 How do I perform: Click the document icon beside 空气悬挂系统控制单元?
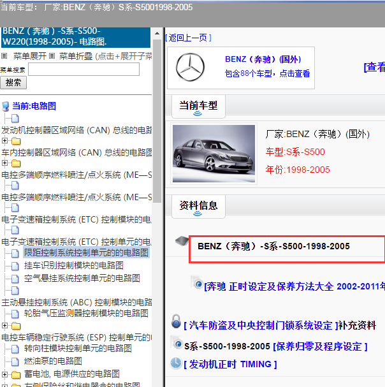15,279
